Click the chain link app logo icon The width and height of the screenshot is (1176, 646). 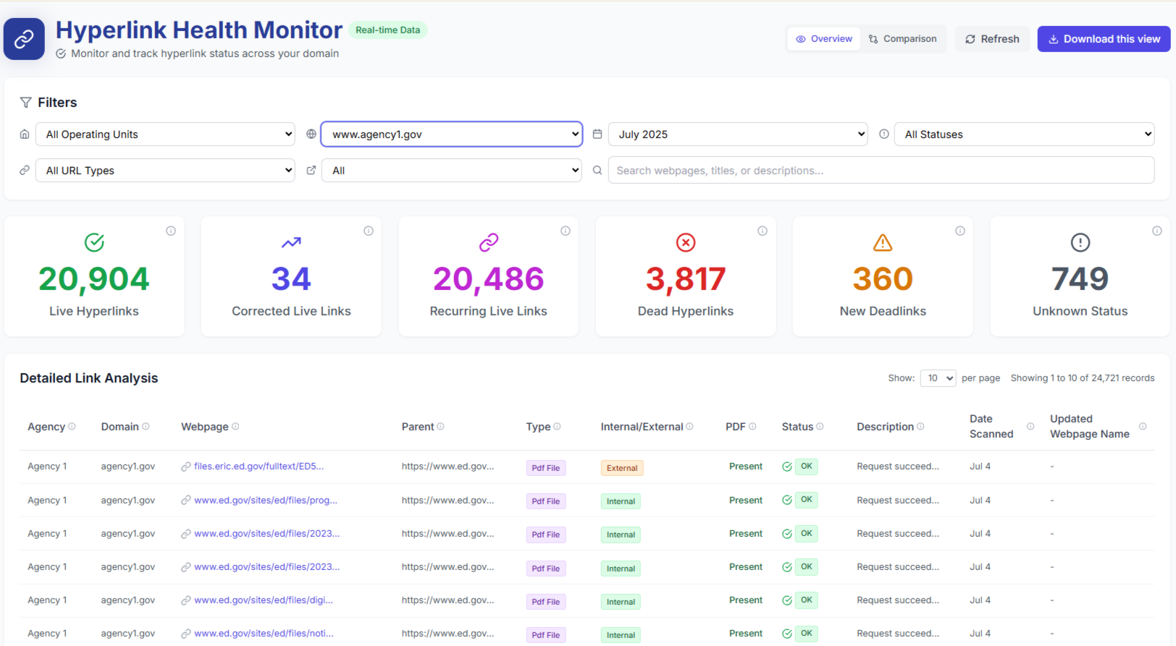tap(24, 39)
